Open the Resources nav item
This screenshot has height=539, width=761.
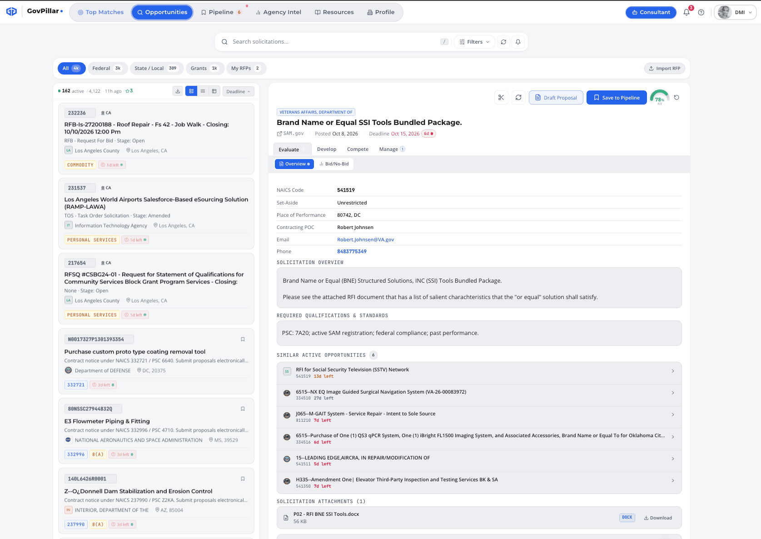click(334, 12)
